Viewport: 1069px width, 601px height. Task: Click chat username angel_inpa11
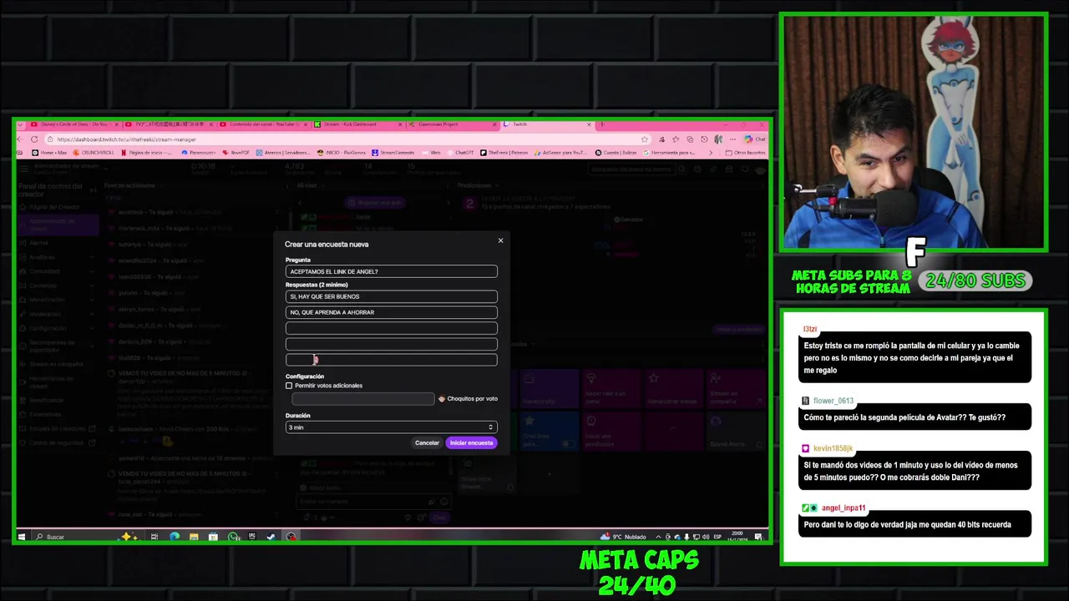coord(844,508)
